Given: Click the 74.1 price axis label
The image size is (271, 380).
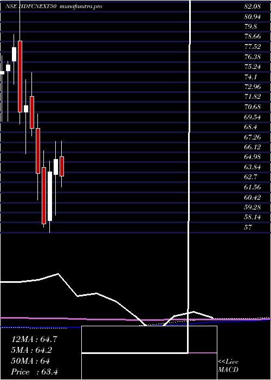Looking at the screenshot, I should 250,77.
